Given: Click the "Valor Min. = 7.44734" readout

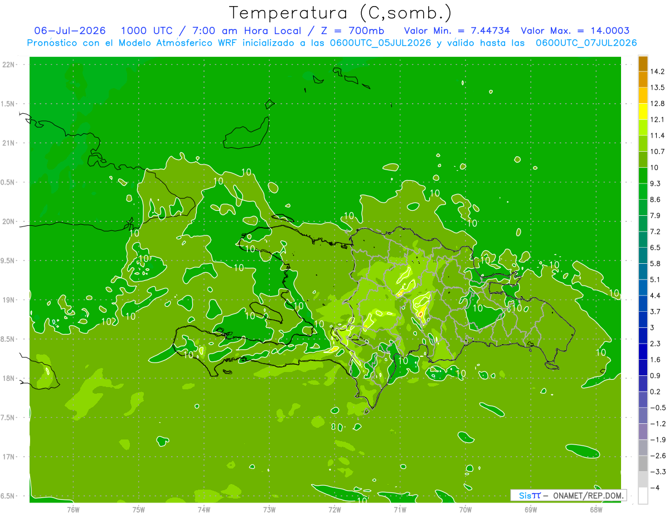Looking at the screenshot, I should click(457, 31).
